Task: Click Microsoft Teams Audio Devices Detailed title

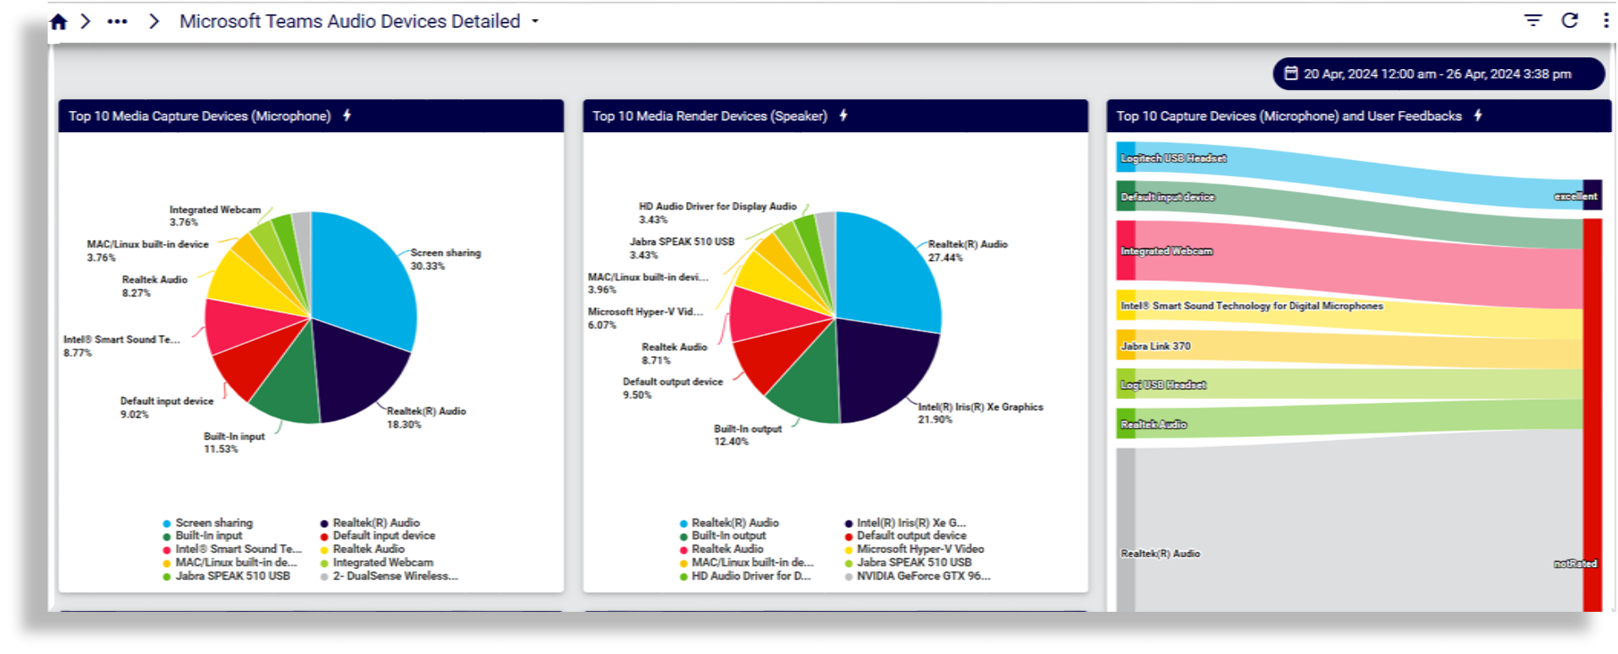Action: (350, 21)
